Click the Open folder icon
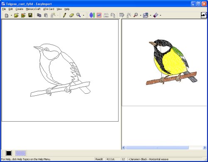 [16, 15]
